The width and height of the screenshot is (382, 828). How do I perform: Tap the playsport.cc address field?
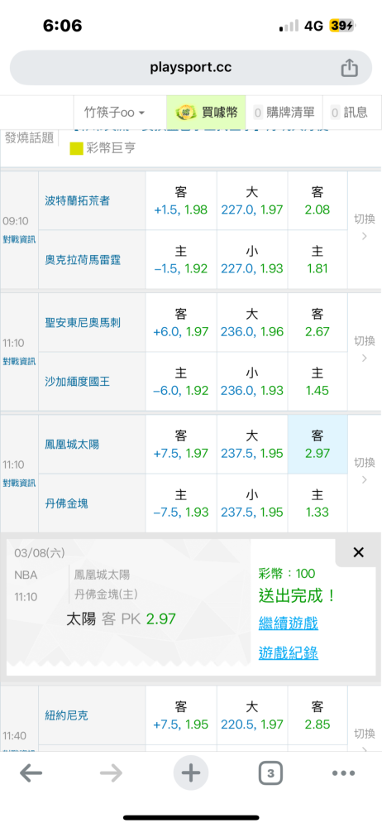point(191,68)
